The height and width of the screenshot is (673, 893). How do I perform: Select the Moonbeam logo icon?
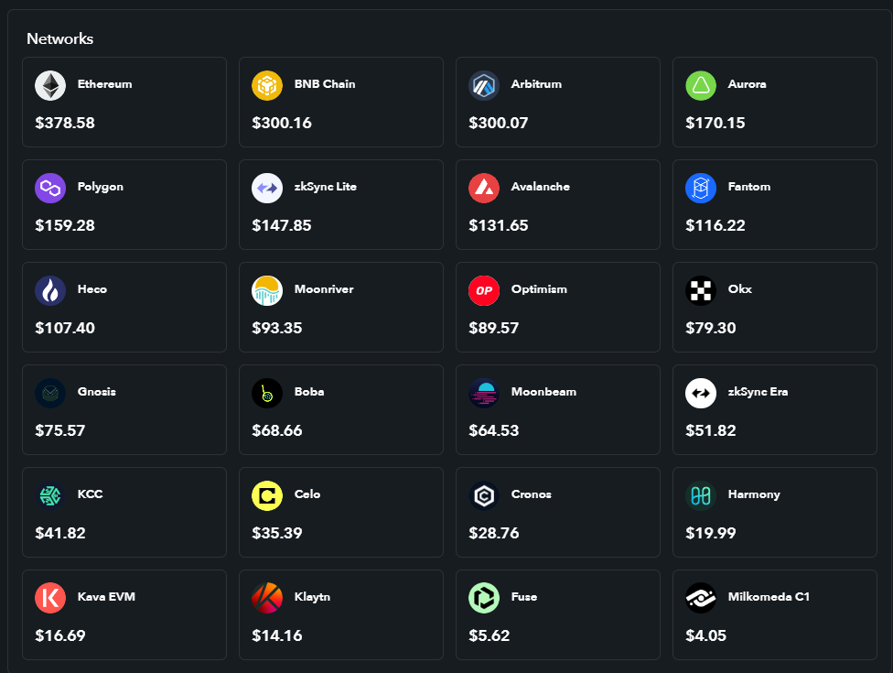(484, 393)
